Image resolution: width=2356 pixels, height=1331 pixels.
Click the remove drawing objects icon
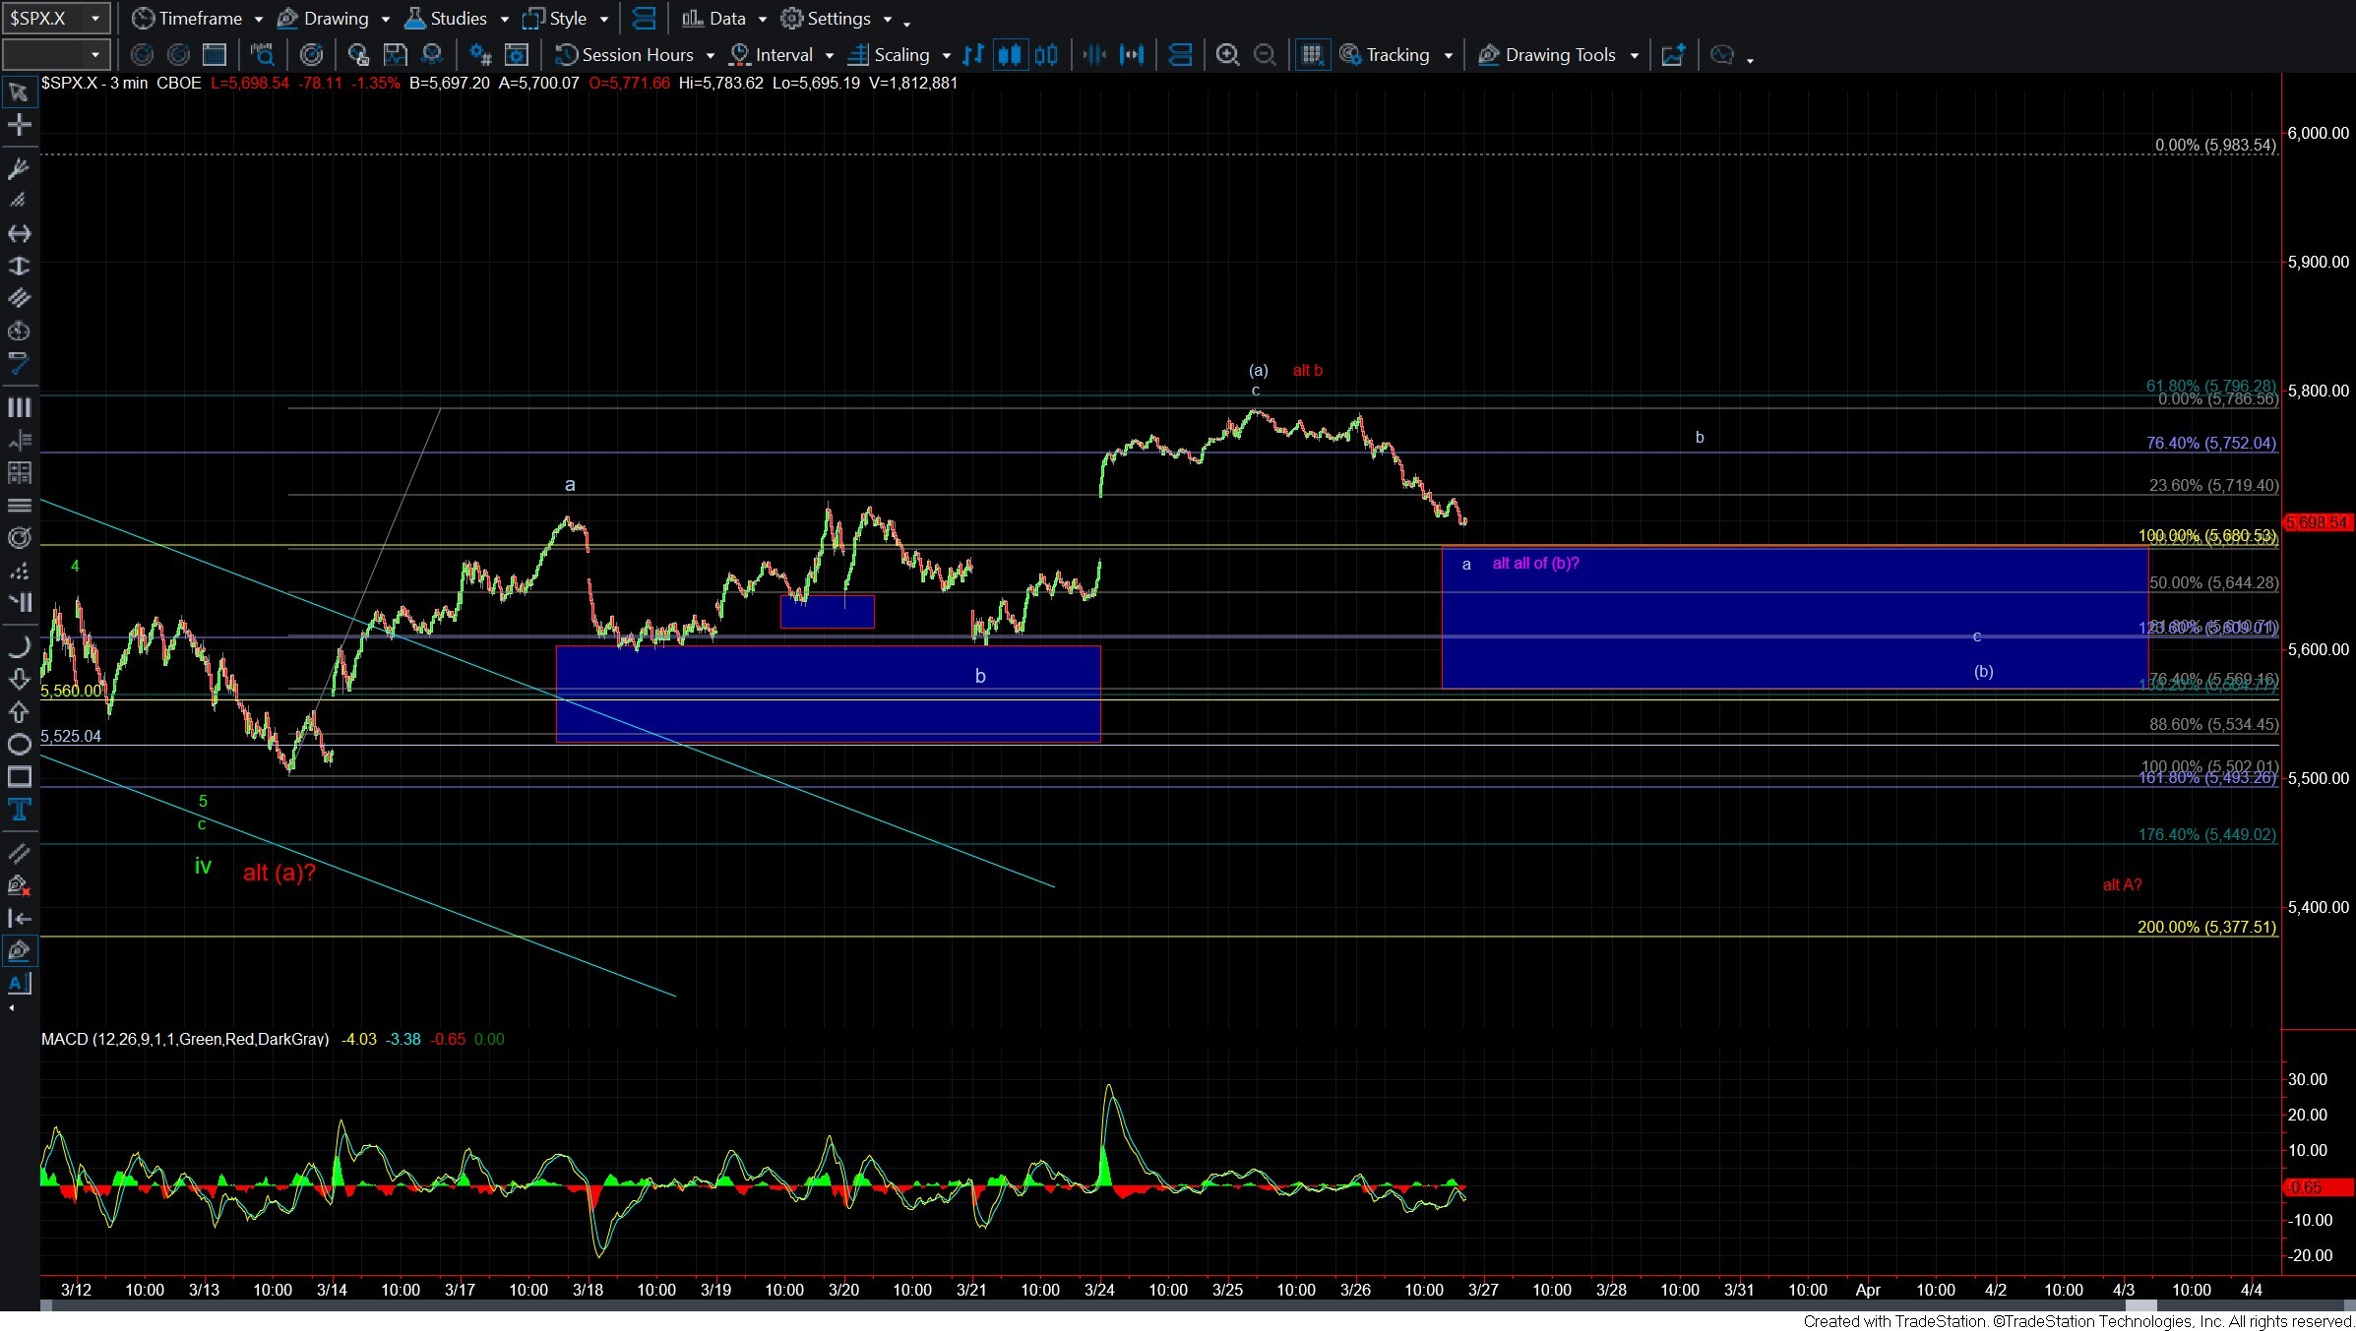[19, 885]
